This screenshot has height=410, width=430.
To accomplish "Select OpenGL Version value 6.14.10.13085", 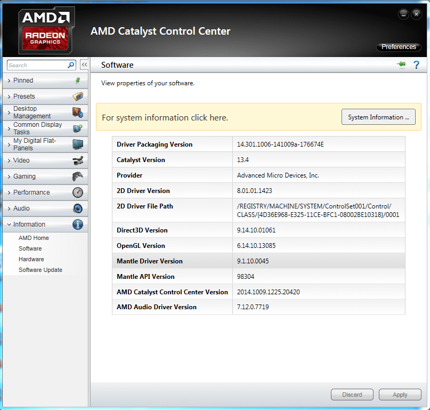I will (256, 246).
